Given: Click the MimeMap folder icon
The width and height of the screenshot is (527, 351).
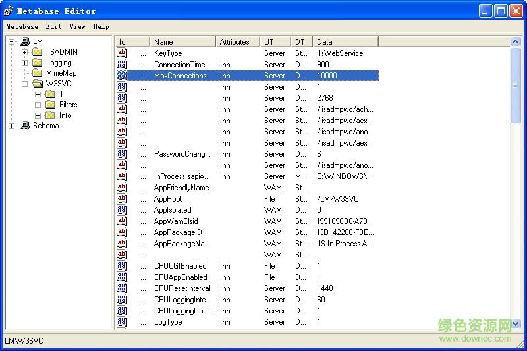Looking at the screenshot, I should coord(38,73).
